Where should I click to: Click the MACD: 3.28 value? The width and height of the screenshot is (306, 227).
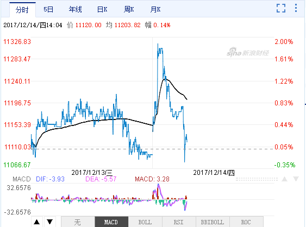pyautogui.click(x=152, y=179)
